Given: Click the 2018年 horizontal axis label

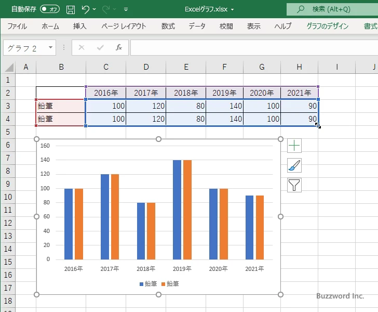Looking at the screenshot, I should tap(146, 269).
